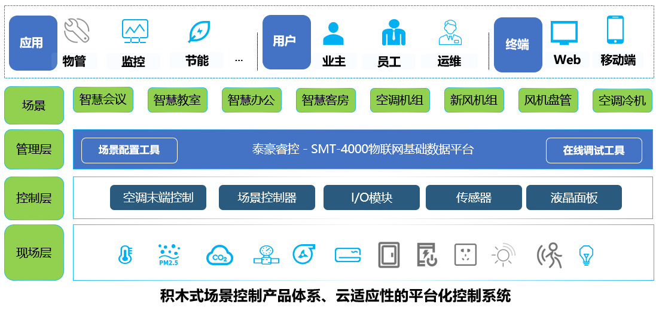Screen dimensions: 656x310
Task: Select the 现场层 layer label
Action: click(34, 253)
